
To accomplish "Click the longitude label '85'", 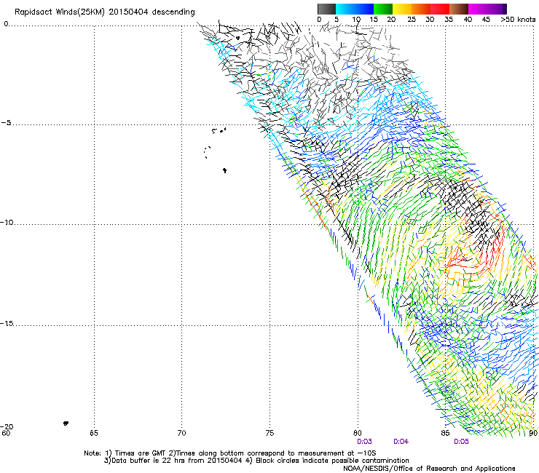I will pos(445,433).
